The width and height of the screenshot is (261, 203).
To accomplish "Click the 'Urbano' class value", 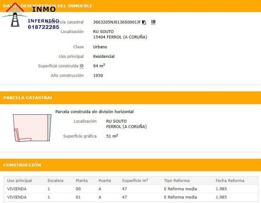I will click(100, 47).
